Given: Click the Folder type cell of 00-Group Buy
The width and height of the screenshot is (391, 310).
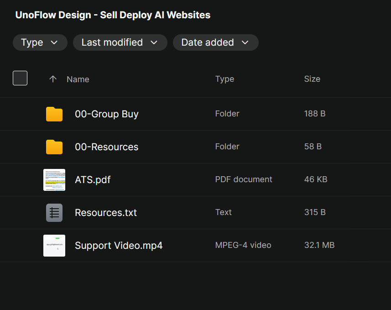Looking at the screenshot, I should [x=227, y=114].
